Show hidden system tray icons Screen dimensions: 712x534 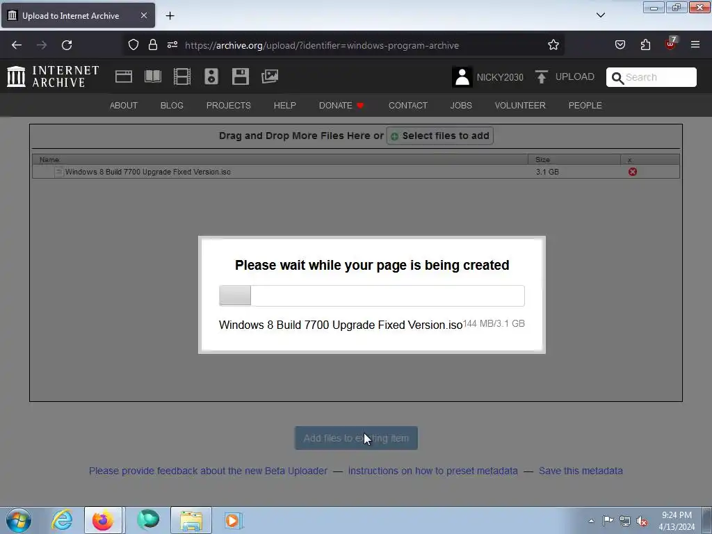pos(591,521)
